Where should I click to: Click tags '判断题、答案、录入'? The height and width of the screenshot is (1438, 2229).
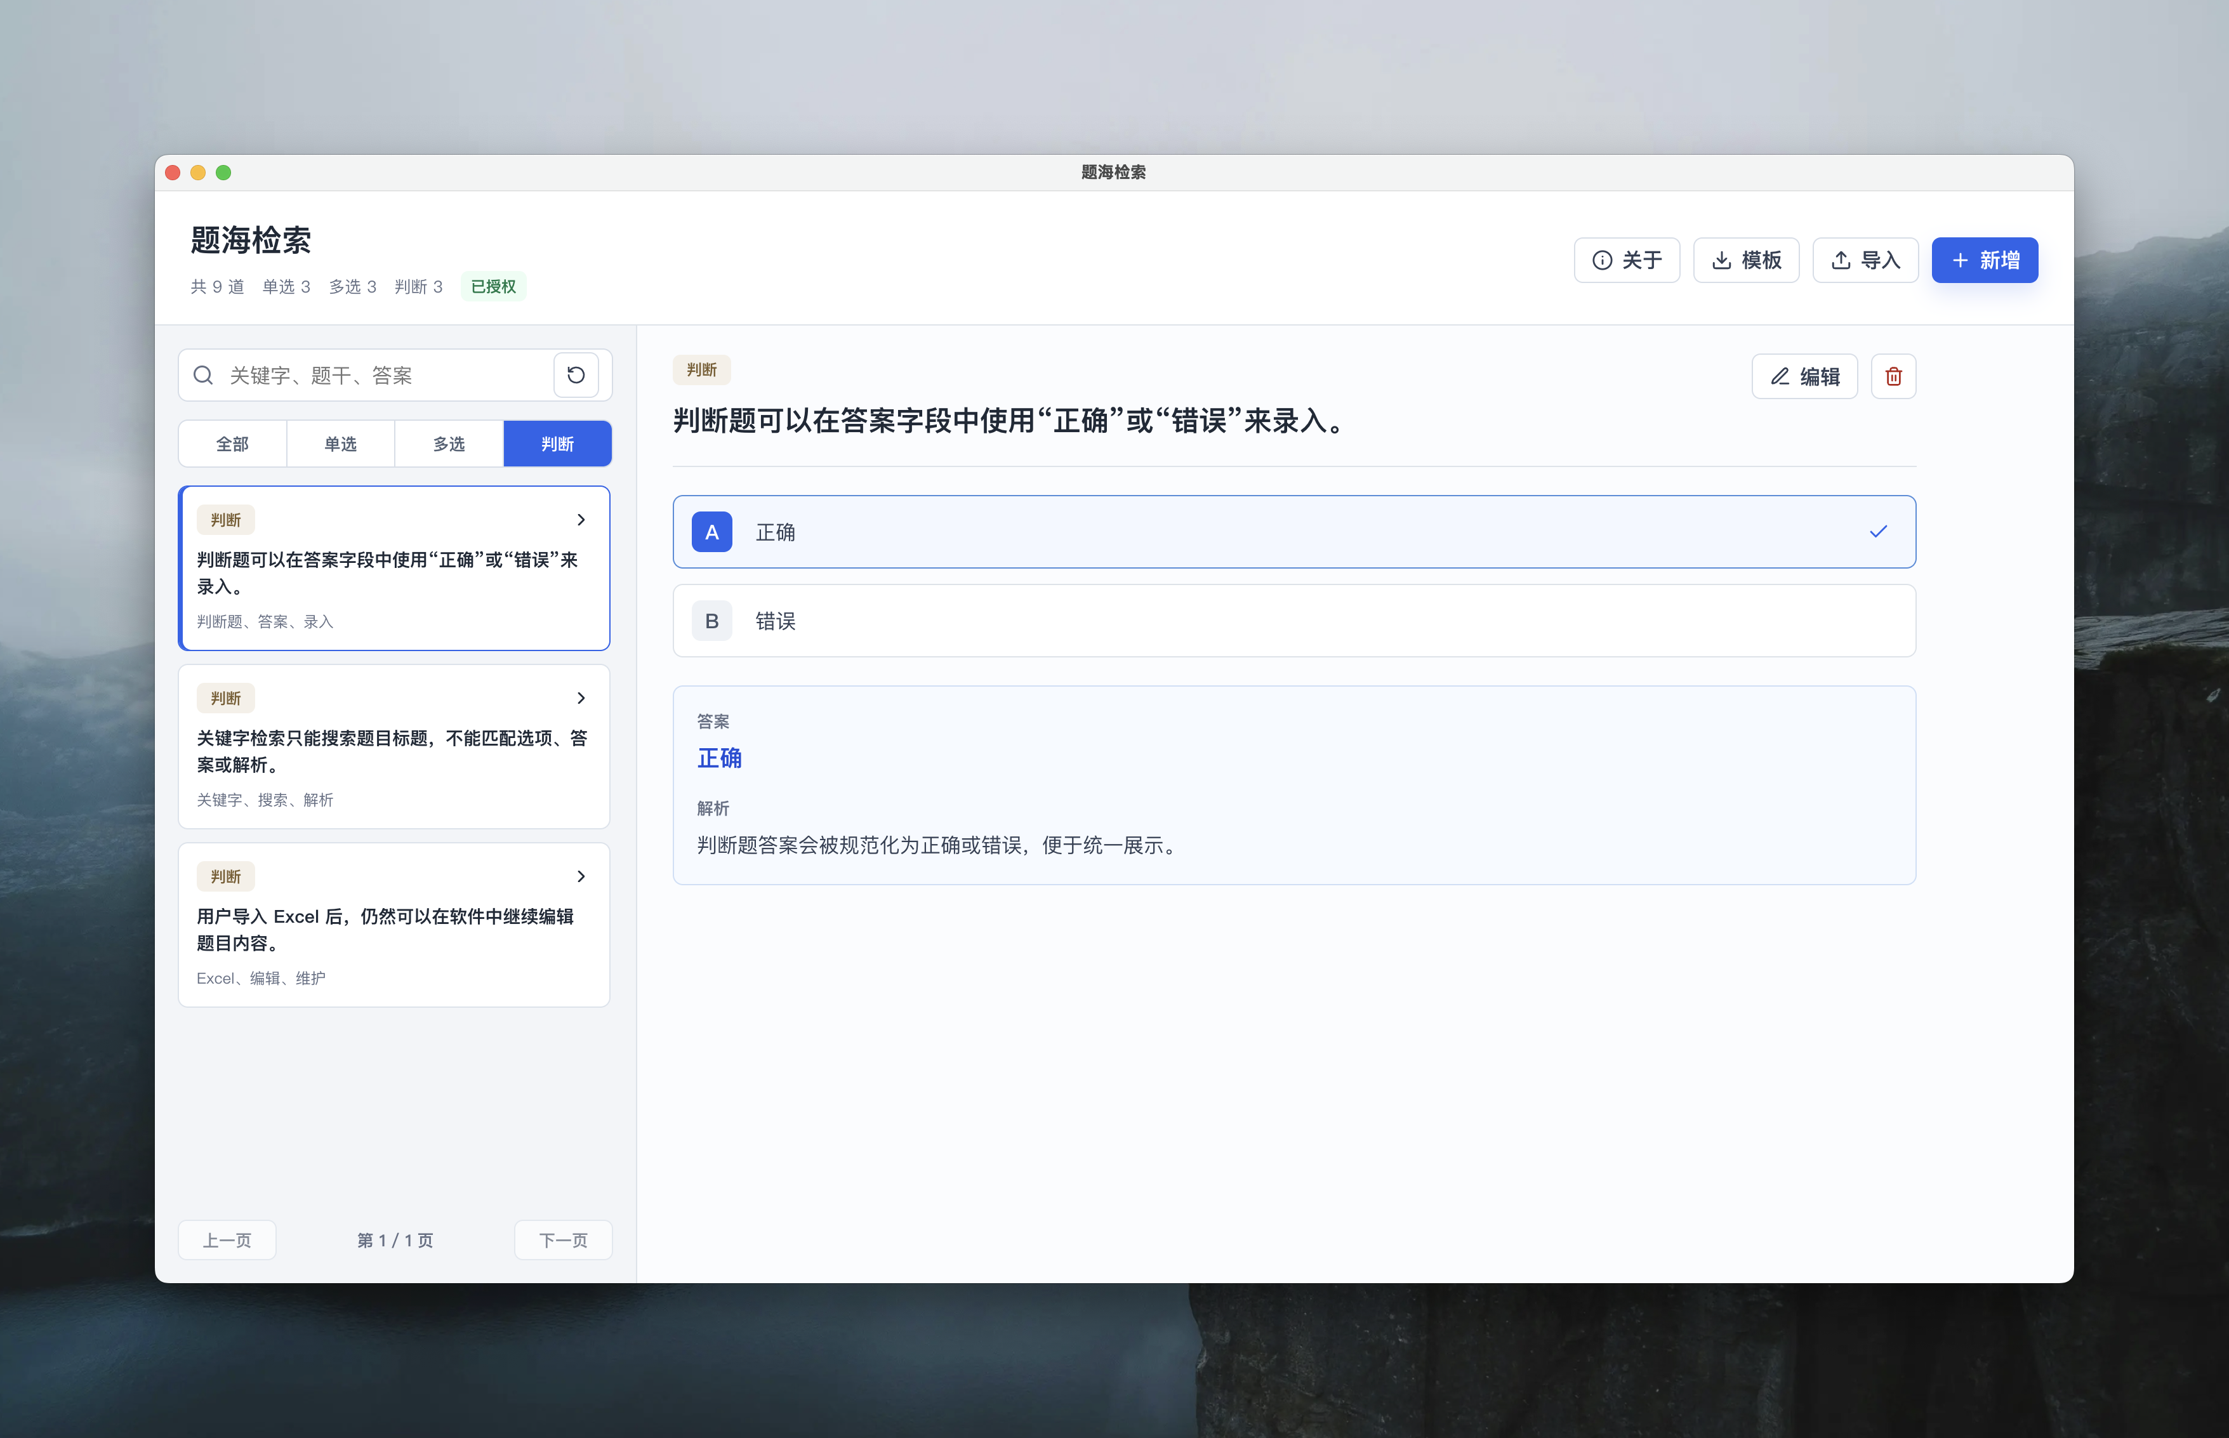pos(264,622)
